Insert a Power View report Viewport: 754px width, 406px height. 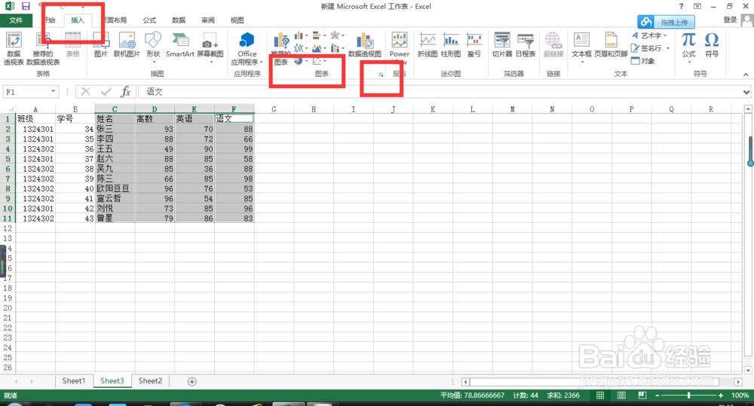tap(399, 48)
